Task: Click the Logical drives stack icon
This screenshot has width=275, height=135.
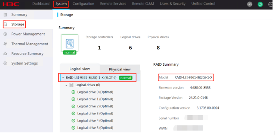Action: pyautogui.click(x=71, y=85)
